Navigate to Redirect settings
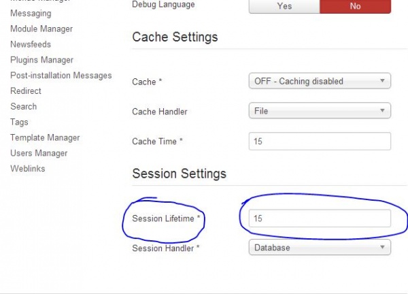Image resolution: width=408 pixels, height=294 pixels. [x=26, y=91]
